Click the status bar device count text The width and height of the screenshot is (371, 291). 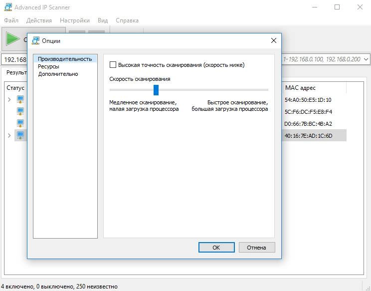(x=59, y=287)
